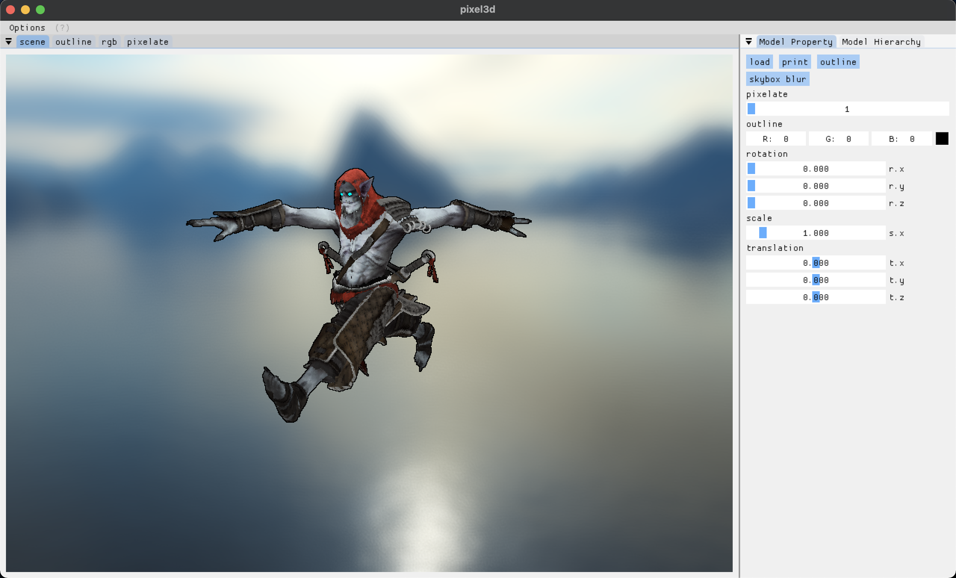Click the (?) help marker

(x=62, y=28)
